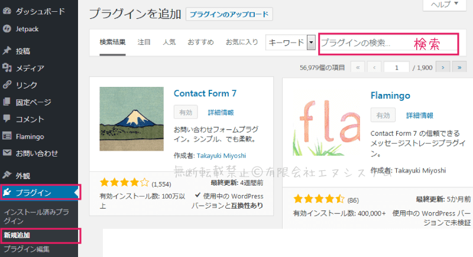
Task: Open インストール済みプラグイン submenu item
Action: pos(36,216)
